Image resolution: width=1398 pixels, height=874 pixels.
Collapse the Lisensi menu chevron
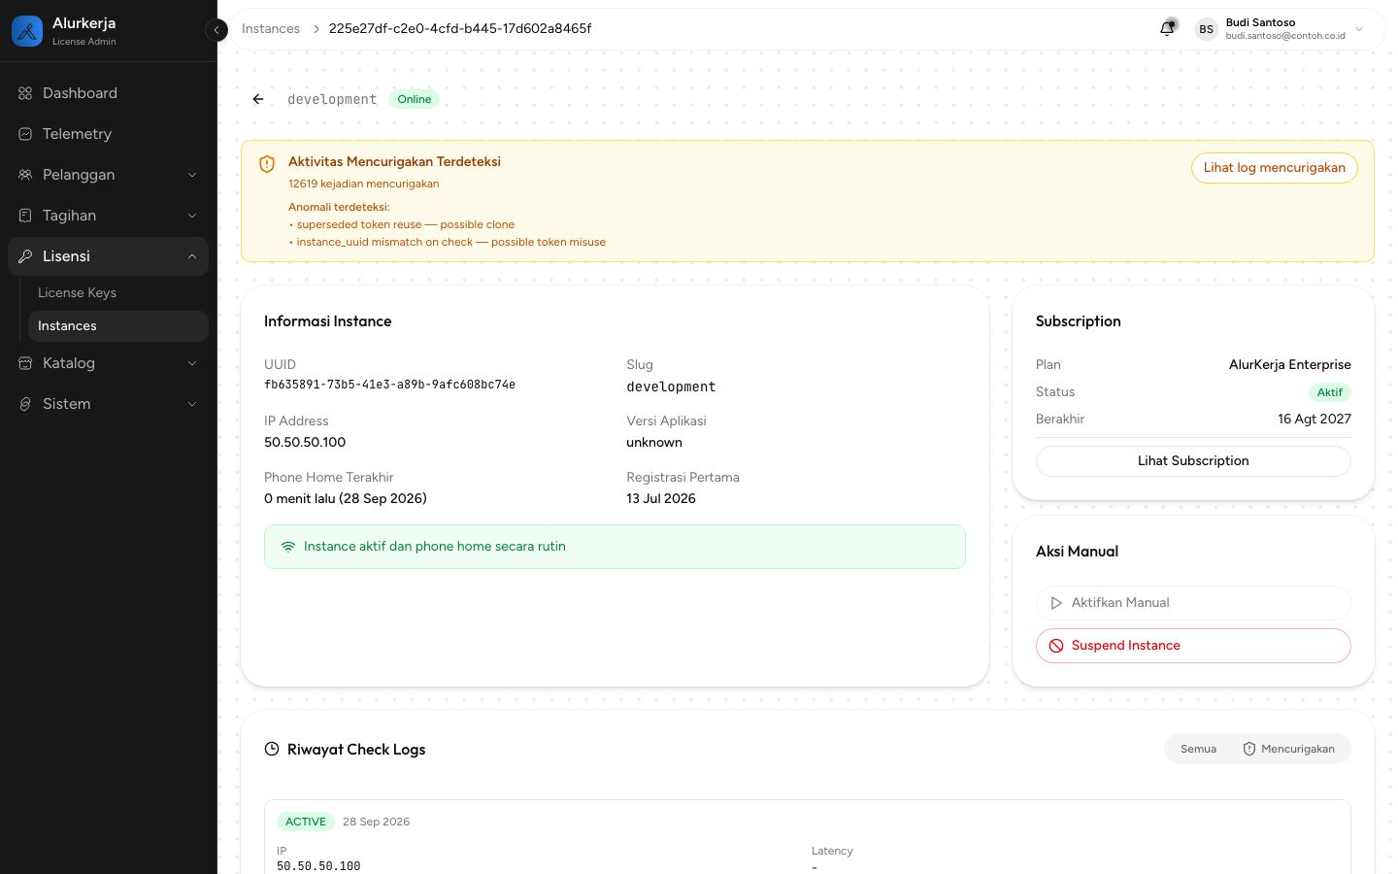pos(192,256)
